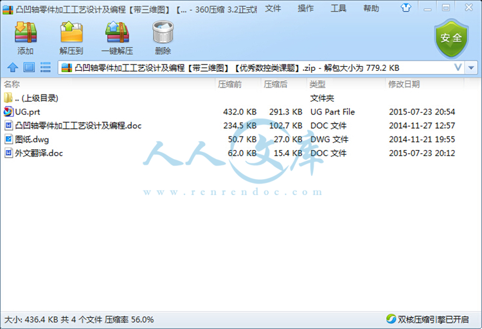This screenshot has width=482, height=329.
Task: Click the 2014-11-21 19:55 date cell
Action: click(x=422, y=140)
